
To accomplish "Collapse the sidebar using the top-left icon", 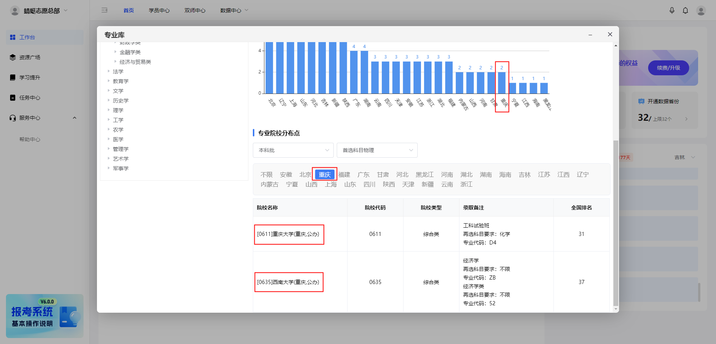I will pyautogui.click(x=104, y=10).
